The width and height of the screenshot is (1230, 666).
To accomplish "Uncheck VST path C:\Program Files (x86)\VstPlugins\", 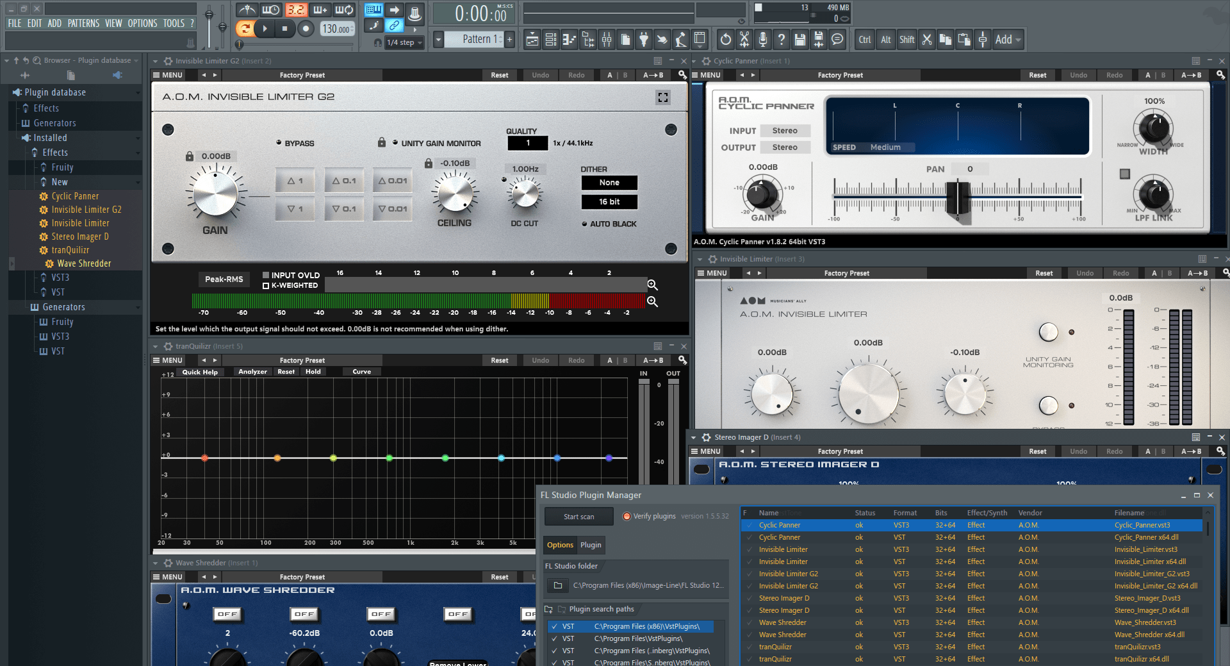I will [x=554, y=626].
